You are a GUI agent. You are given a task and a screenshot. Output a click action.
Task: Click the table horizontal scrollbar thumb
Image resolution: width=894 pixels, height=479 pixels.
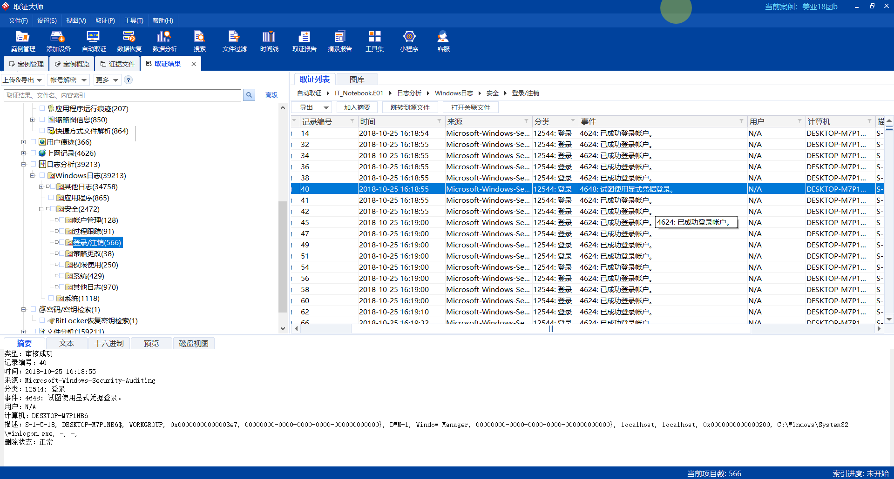pos(551,329)
